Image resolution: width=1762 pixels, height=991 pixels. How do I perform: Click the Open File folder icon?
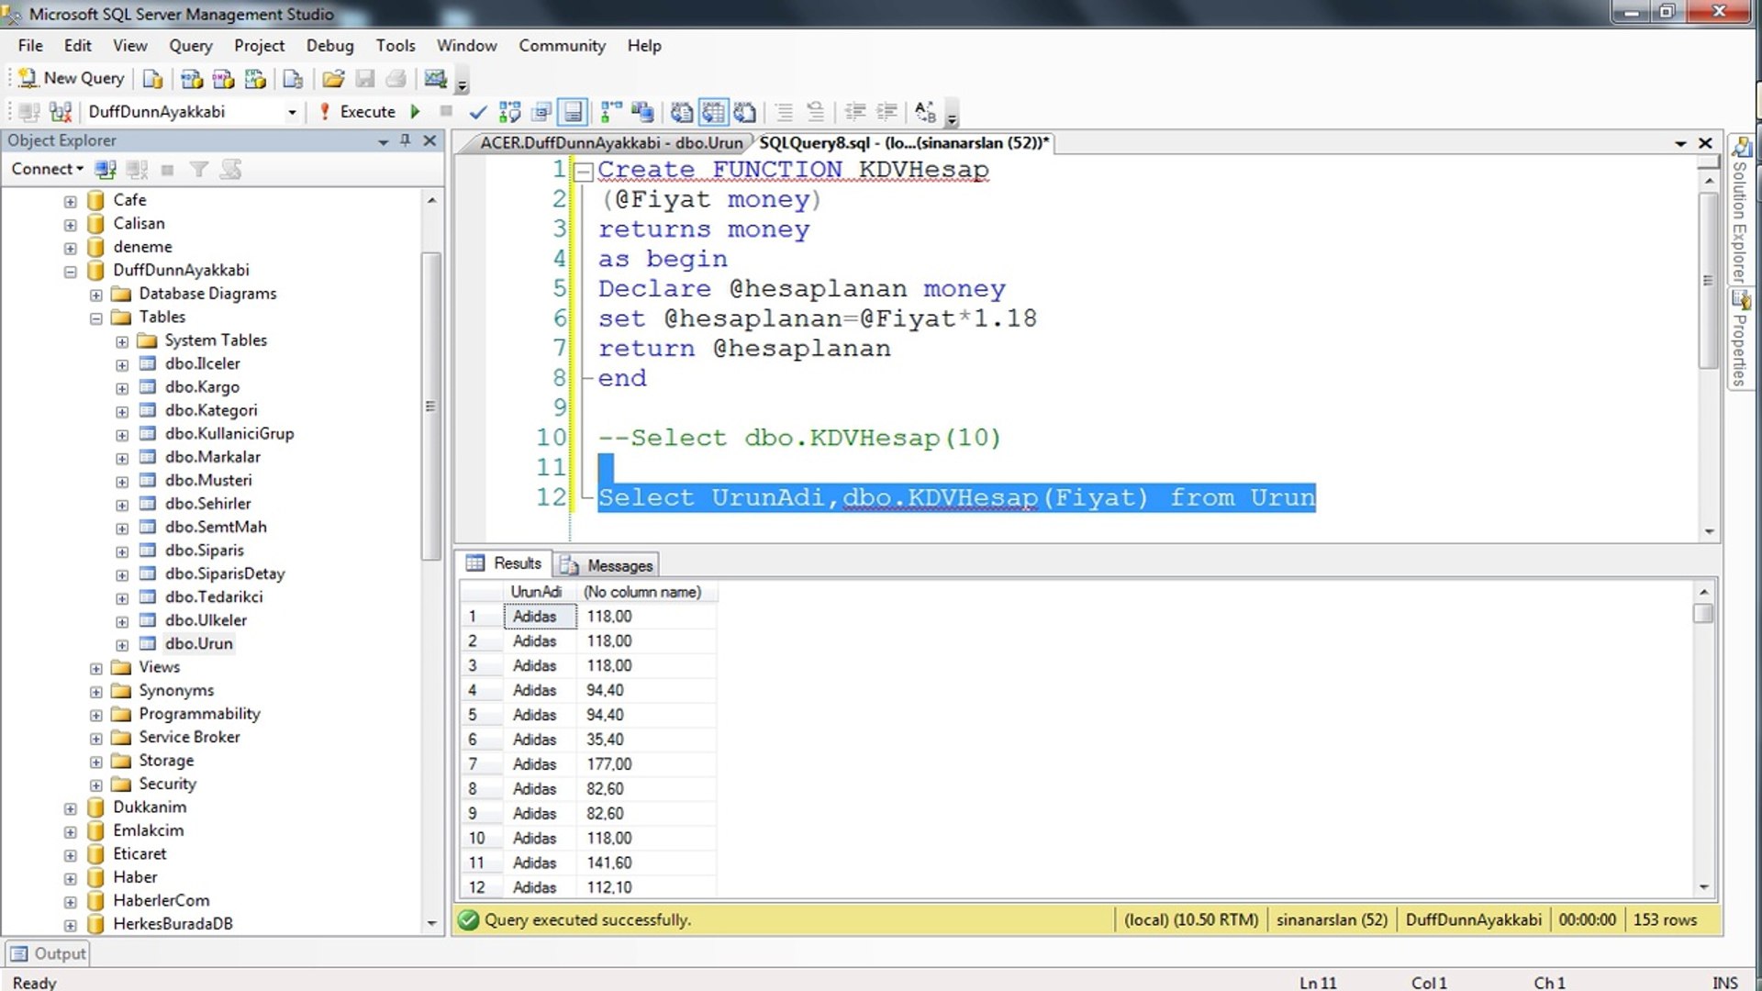[x=333, y=79]
